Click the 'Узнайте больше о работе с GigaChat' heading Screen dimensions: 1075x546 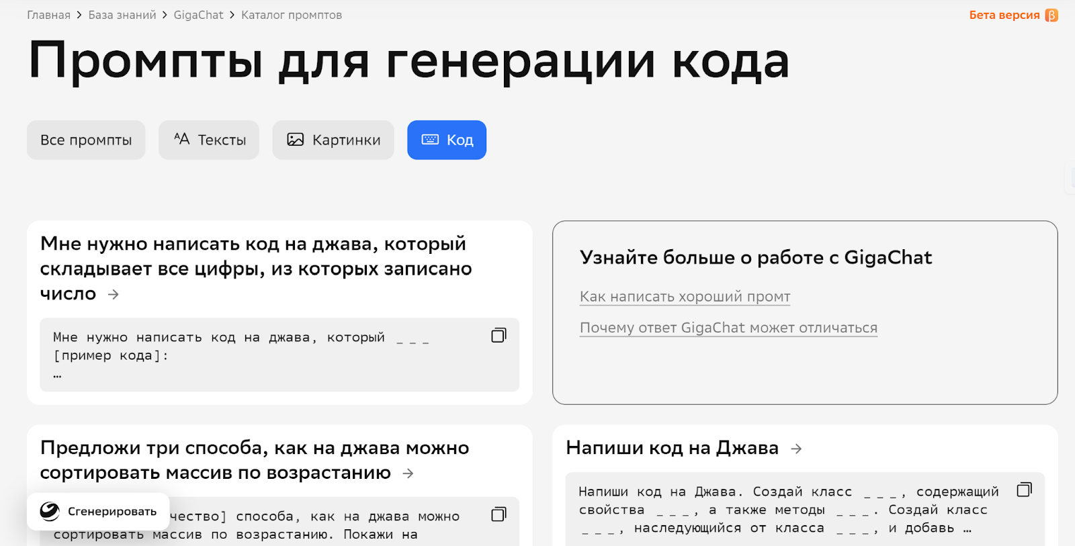(x=756, y=257)
